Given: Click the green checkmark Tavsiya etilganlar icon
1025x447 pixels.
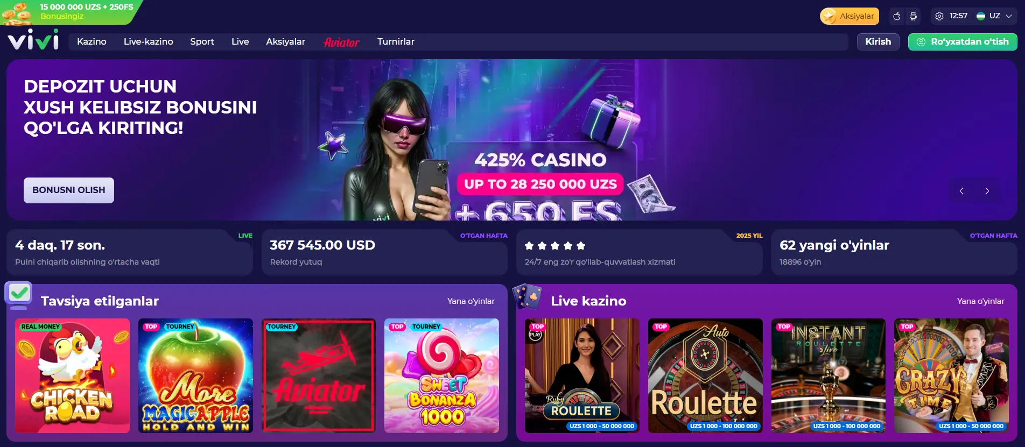Looking at the screenshot, I should [19, 295].
